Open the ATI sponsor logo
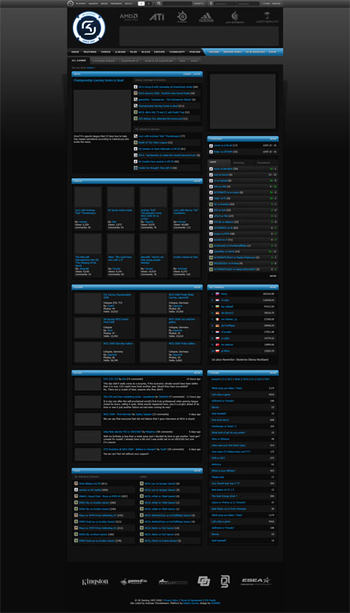This screenshot has width=350, height=613. pos(156,17)
